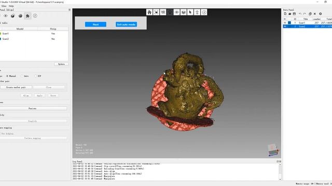Click the Align button
This screenshot has height=186, width=332.
[x=26, y=96]
